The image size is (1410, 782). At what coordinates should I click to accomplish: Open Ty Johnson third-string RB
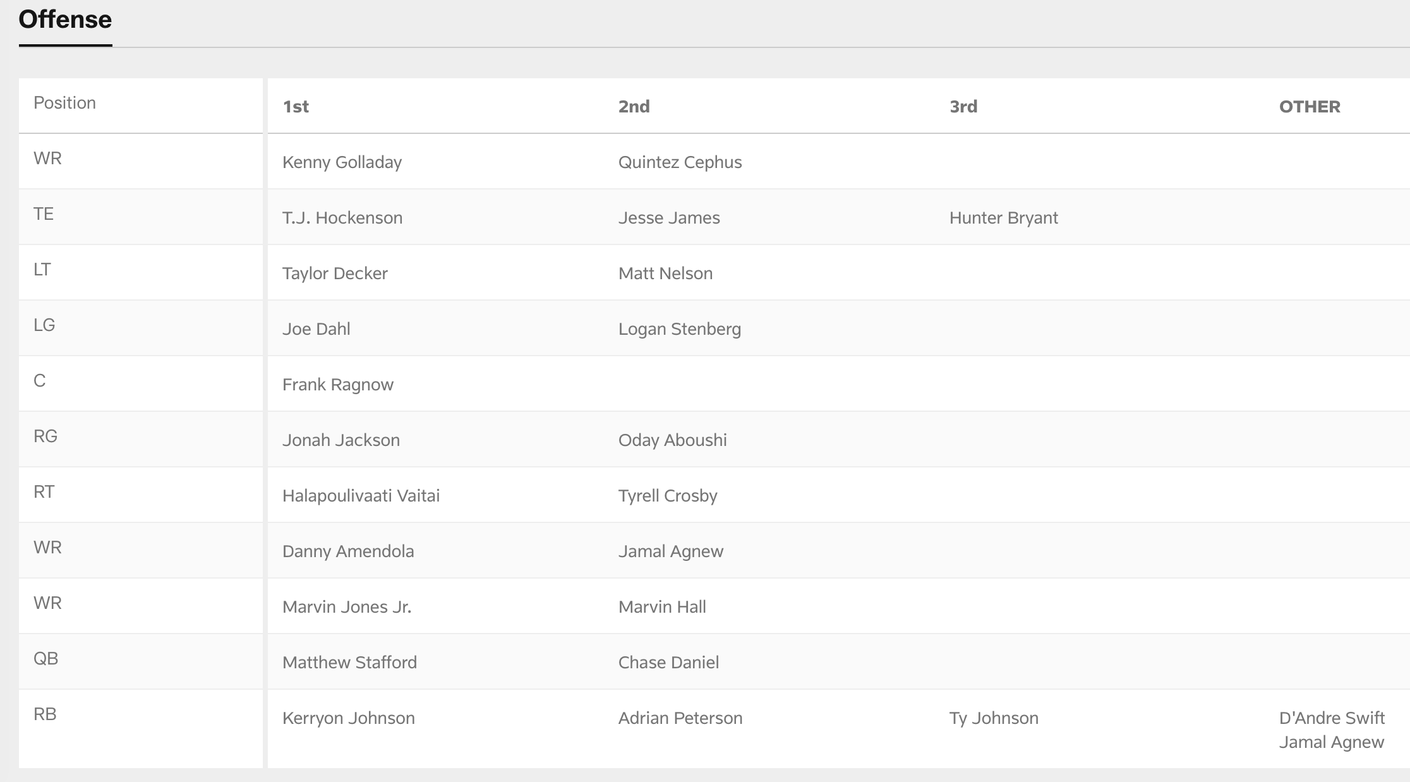pyautogui.click(x=993, y=718)
